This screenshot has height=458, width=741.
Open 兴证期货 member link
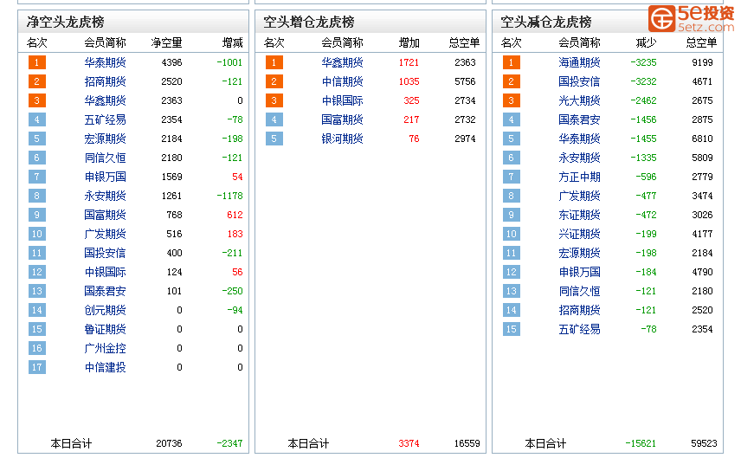point(579,234)
